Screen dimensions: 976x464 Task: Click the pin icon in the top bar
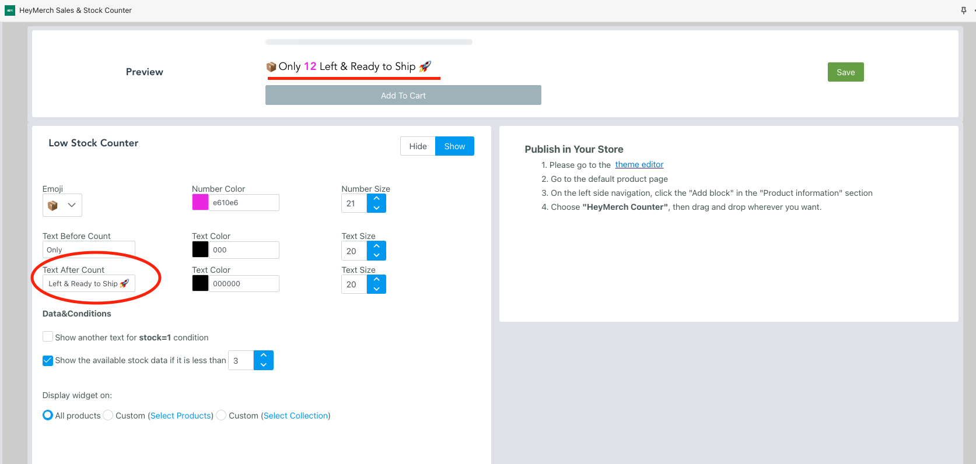coord(963,10)
